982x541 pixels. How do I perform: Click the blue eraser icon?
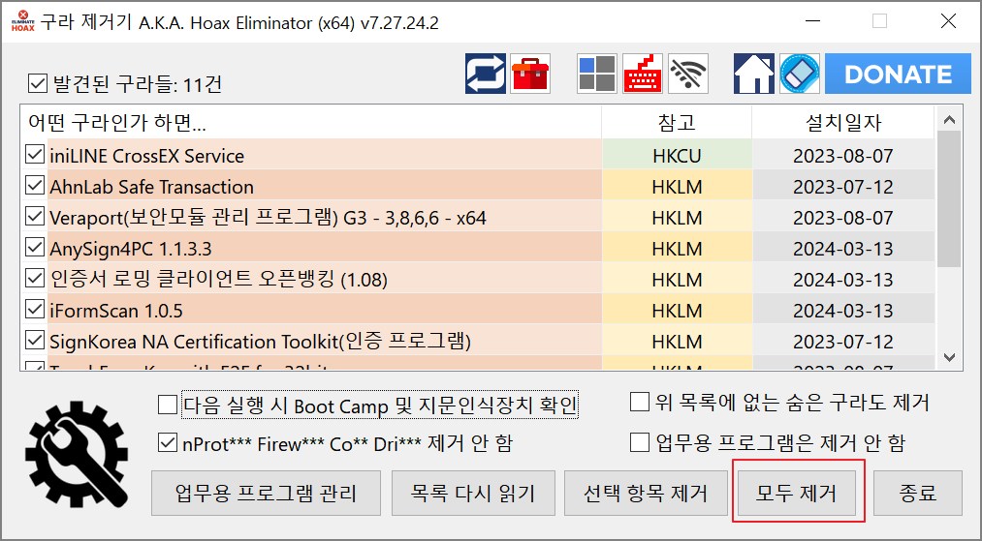point(800,74)
